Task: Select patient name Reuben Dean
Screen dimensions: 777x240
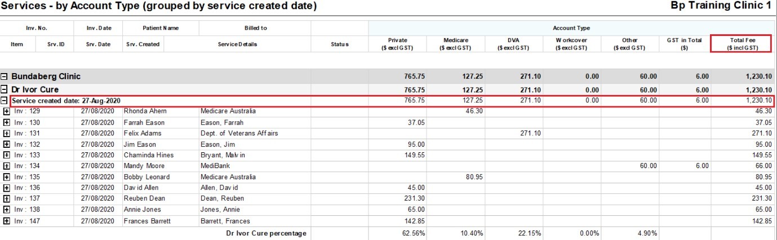Action: tap(144, 198)
